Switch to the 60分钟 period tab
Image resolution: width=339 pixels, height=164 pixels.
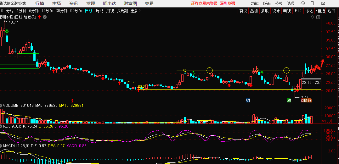pos(76,11)
